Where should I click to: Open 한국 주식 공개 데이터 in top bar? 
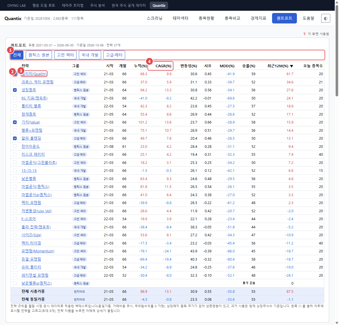pos(129,5)
